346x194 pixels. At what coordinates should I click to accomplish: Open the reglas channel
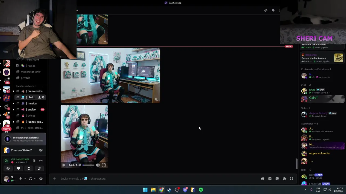30,66
